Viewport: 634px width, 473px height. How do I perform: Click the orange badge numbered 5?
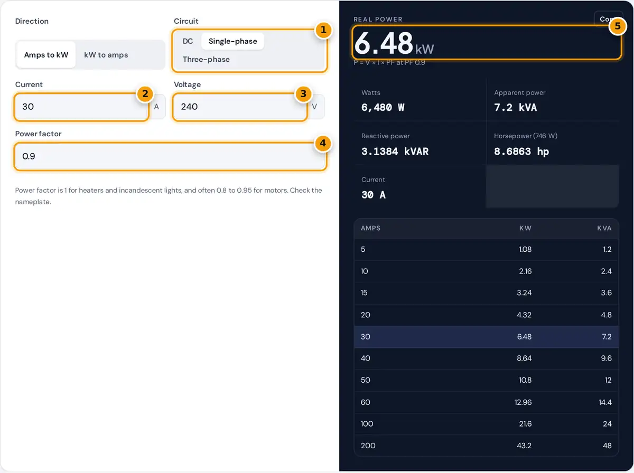pos(617,26)
